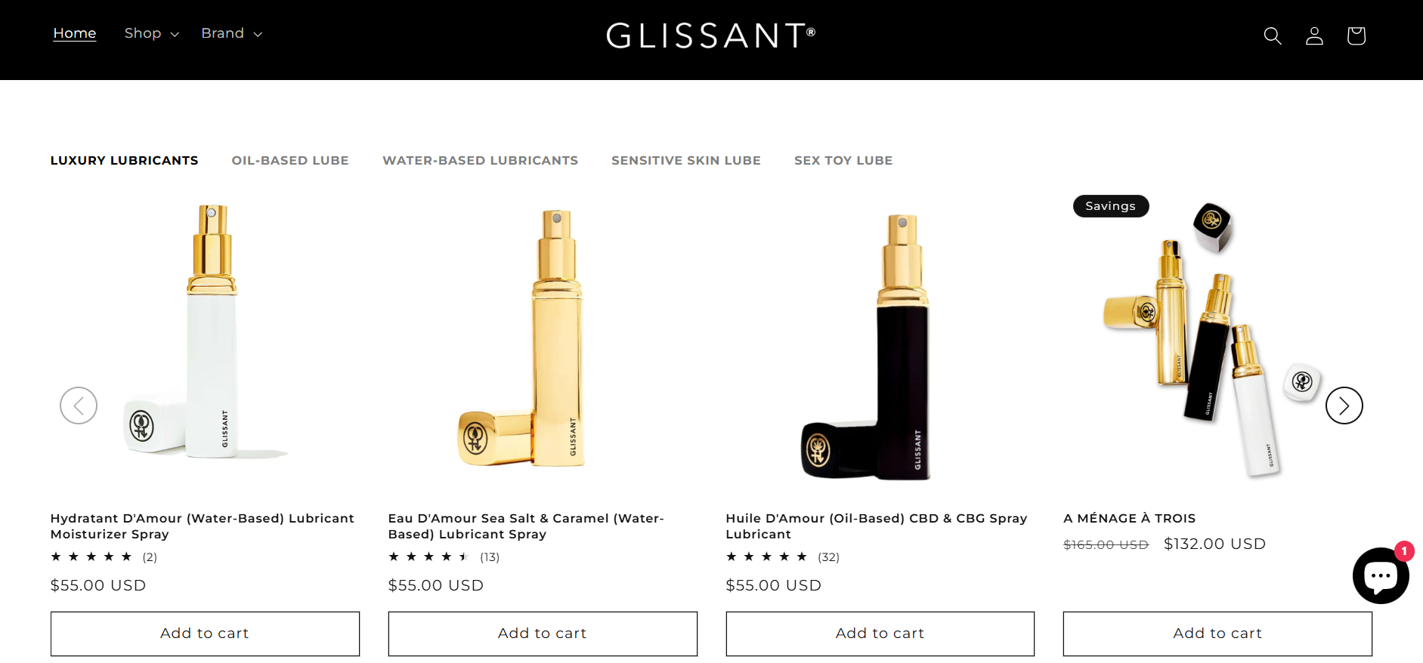The image size is (1423, 663).
Task: Click the next carousel arrow
Action: coord(1344,406)
